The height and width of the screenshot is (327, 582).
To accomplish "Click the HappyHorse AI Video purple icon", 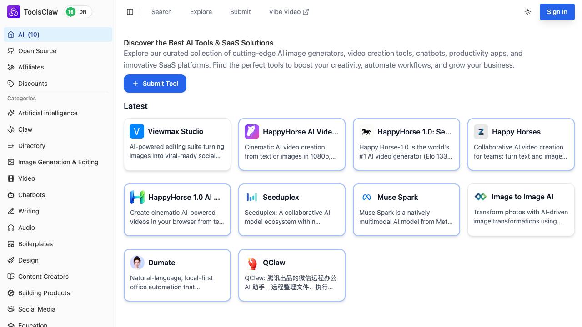I will point(252,132).
